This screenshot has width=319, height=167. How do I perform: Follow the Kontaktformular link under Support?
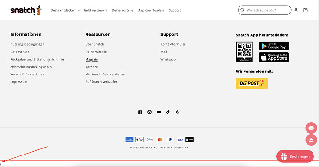tap(173, 44)
